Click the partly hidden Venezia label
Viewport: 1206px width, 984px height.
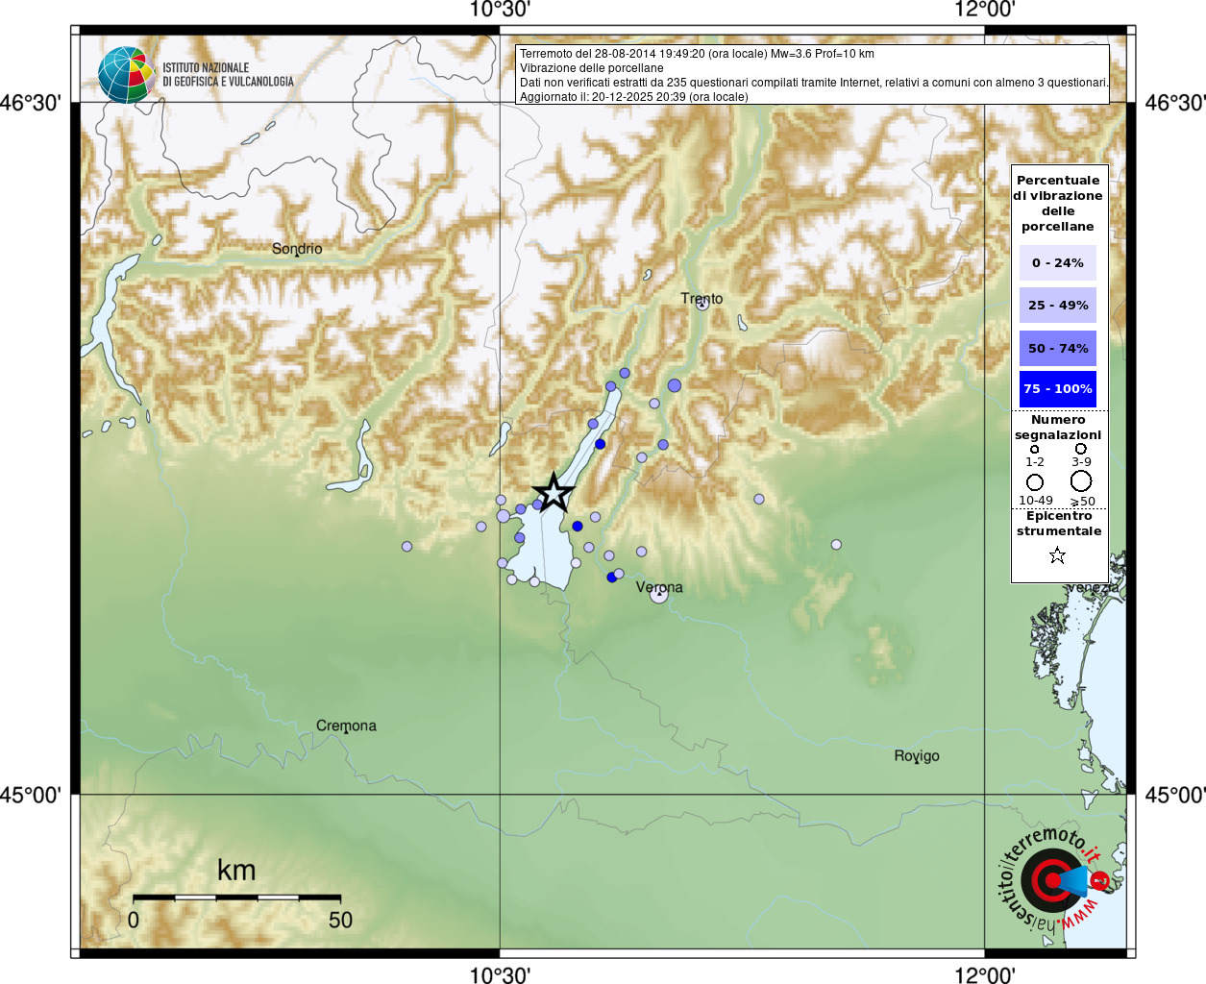point(1093,587)
